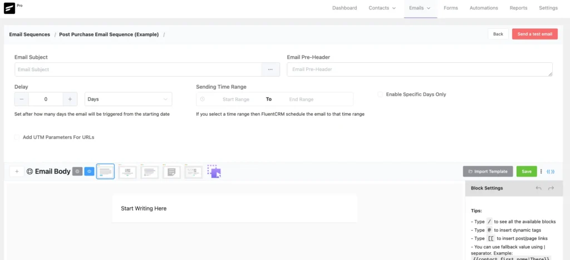The height and width of the screenshot is (260, 570).
Task: Click the lifebuoy icon beside Email Body
Action: tap(30, 172)
